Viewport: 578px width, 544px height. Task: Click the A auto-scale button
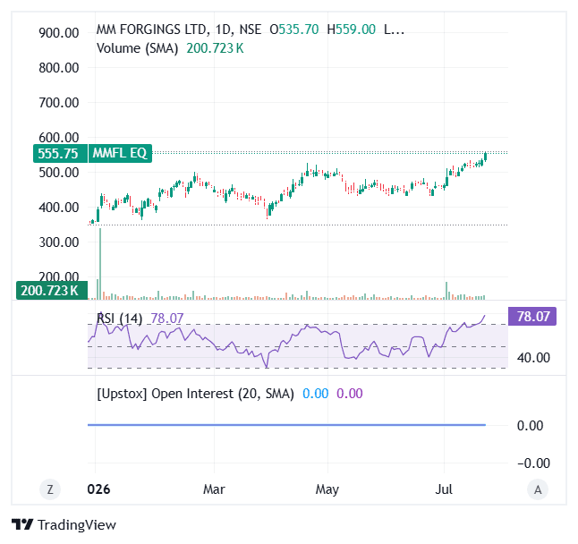[538, 489]
